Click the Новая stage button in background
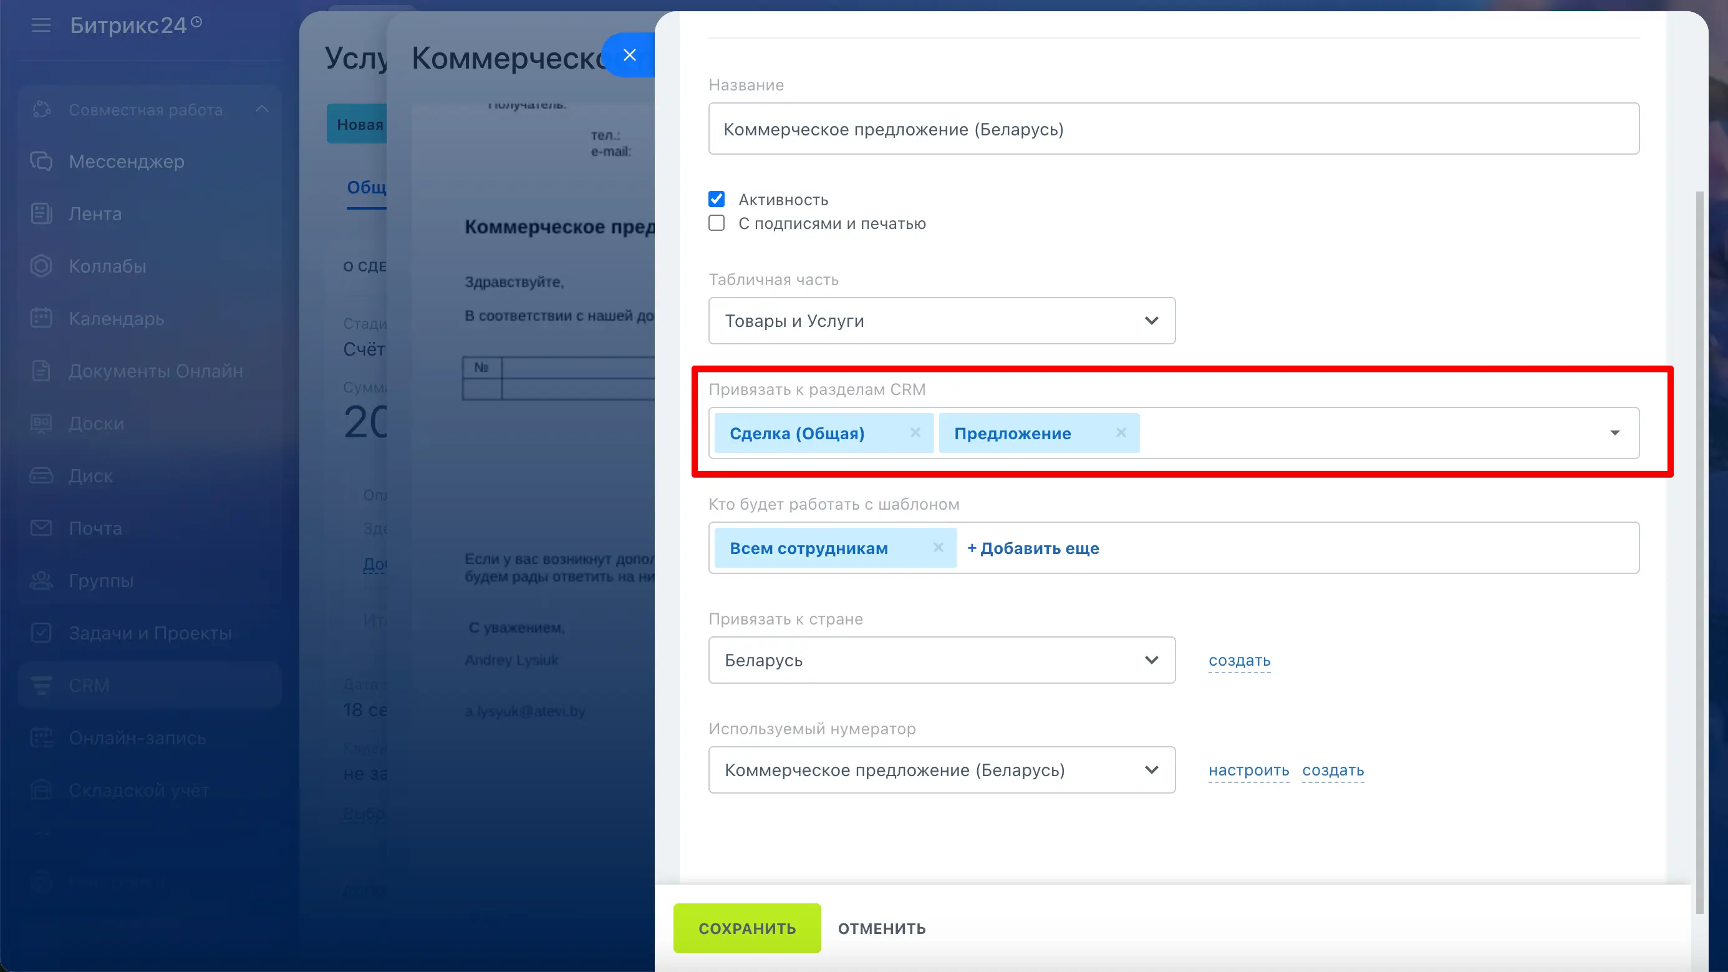This screenshot has height=972, width=1728. coord(357,124)
